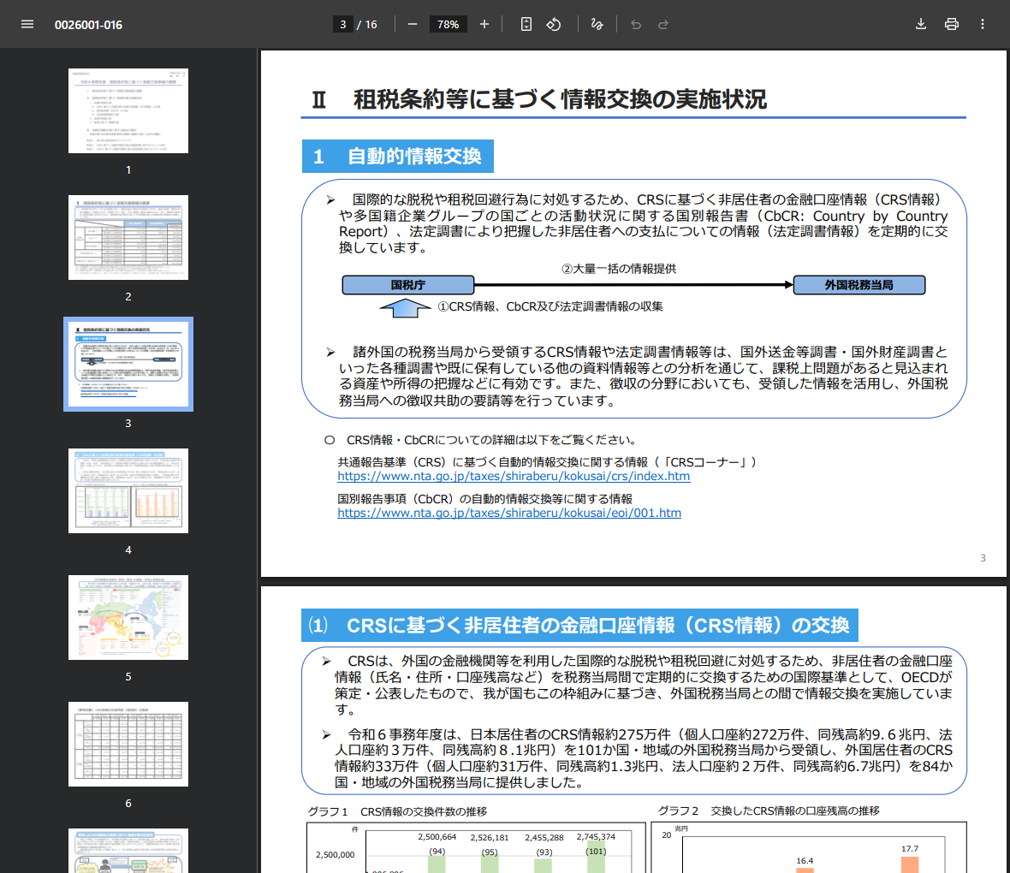Click the 外国税務当局 diagram box

858,285
